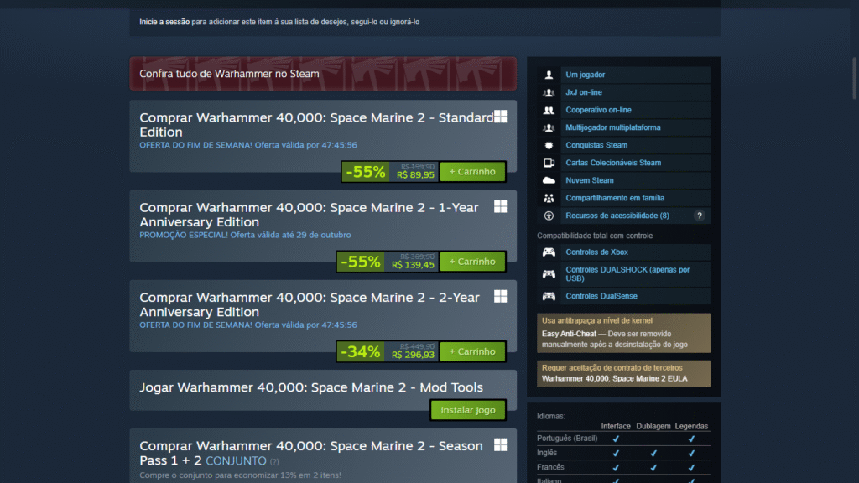The width and height of the screenshot is (859, 483).
Task: Add 2-Year Anniversary Edition to cart
Action: [x=472, y=351]
